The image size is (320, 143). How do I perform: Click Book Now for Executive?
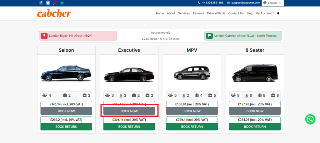(x=129, y=111)
